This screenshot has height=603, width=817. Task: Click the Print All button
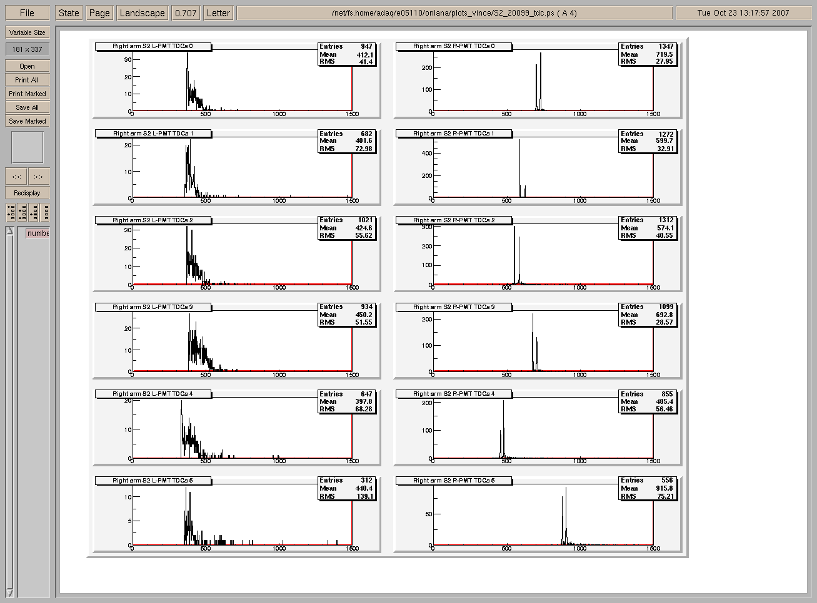(28, 80)
